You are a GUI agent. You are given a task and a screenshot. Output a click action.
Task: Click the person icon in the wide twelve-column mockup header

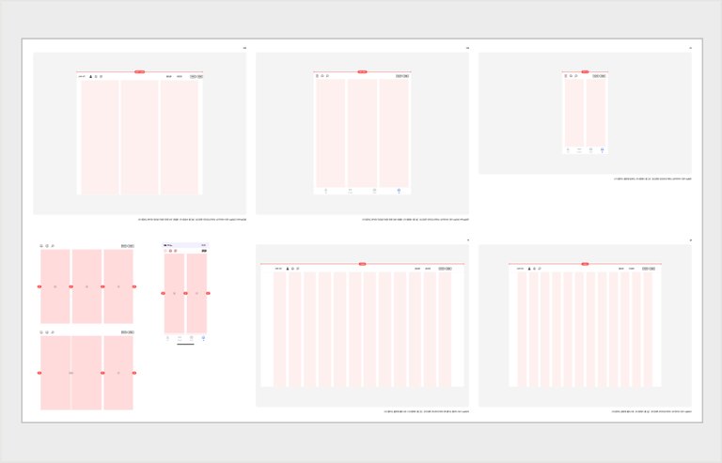[288, 269]
